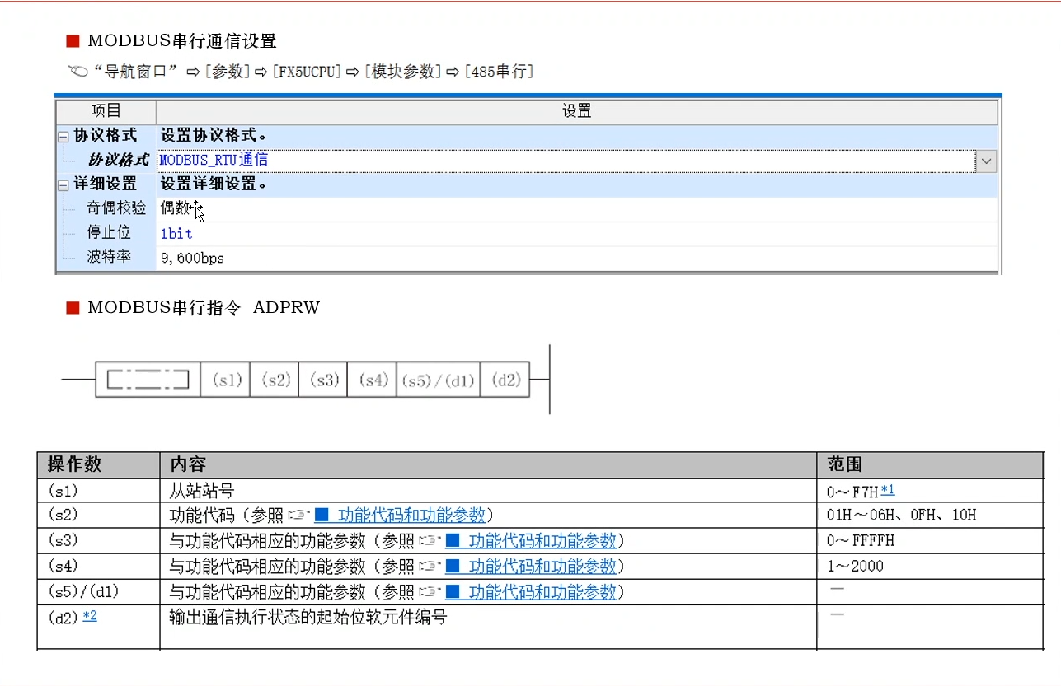Click the 项目 column header
Viewport: 1061px width, 686px height.
tap(106, 111)
